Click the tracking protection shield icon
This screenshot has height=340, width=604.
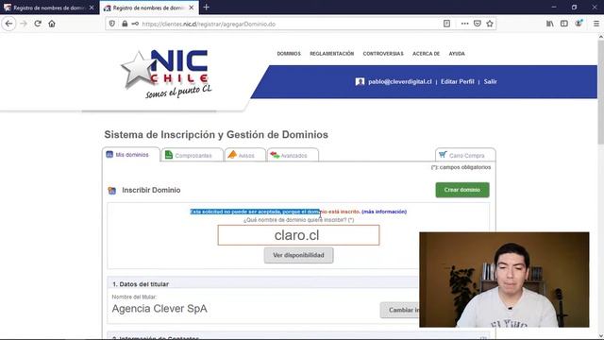[x=112, y=24]
